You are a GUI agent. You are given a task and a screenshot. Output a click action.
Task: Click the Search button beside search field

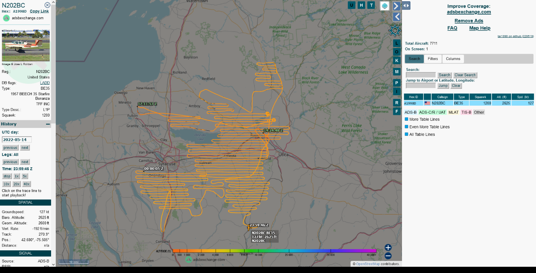pos(445,75)
